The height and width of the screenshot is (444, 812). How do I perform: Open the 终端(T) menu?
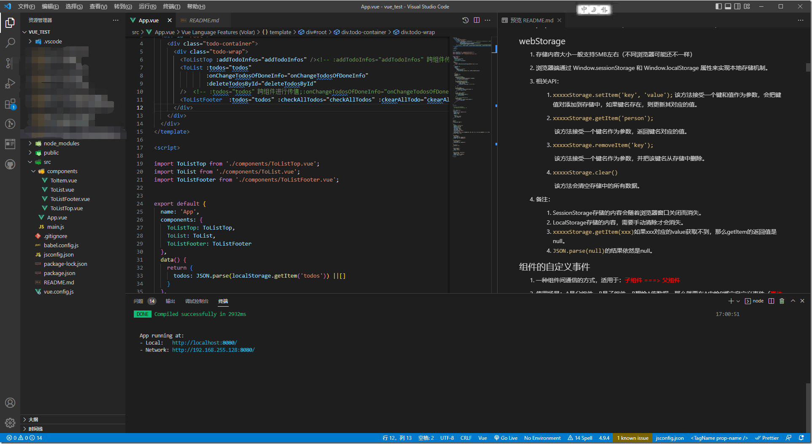[171, 6]
